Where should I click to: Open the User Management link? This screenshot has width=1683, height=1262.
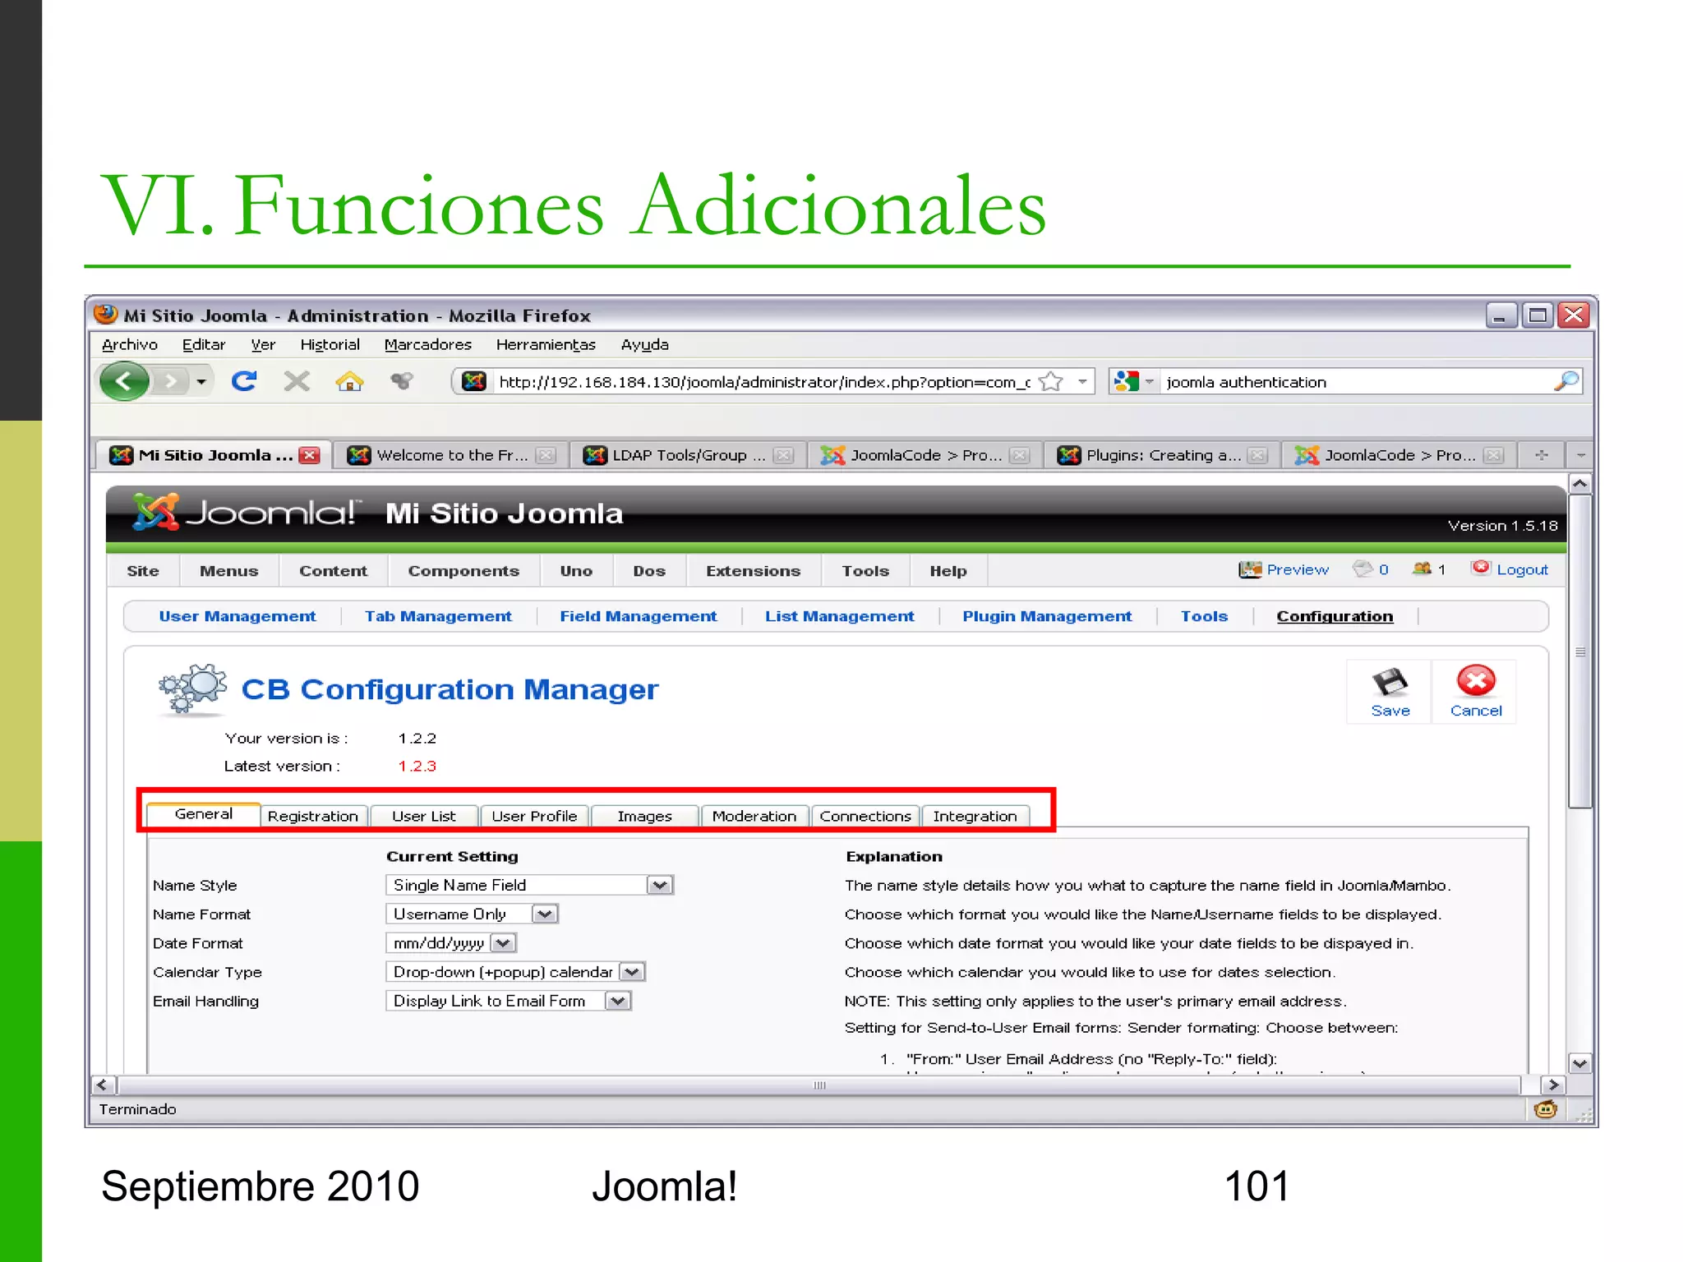[237, 616]
